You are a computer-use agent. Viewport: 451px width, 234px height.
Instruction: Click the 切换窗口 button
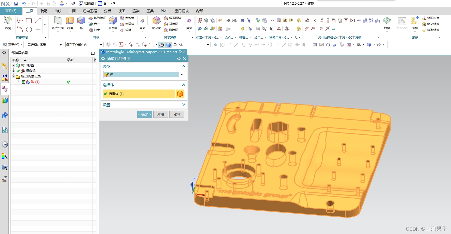tap(87, 3)
